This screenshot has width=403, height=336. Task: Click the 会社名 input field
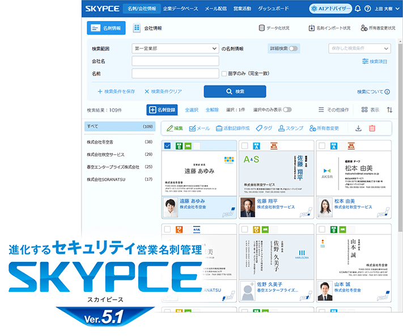point(175,61)
